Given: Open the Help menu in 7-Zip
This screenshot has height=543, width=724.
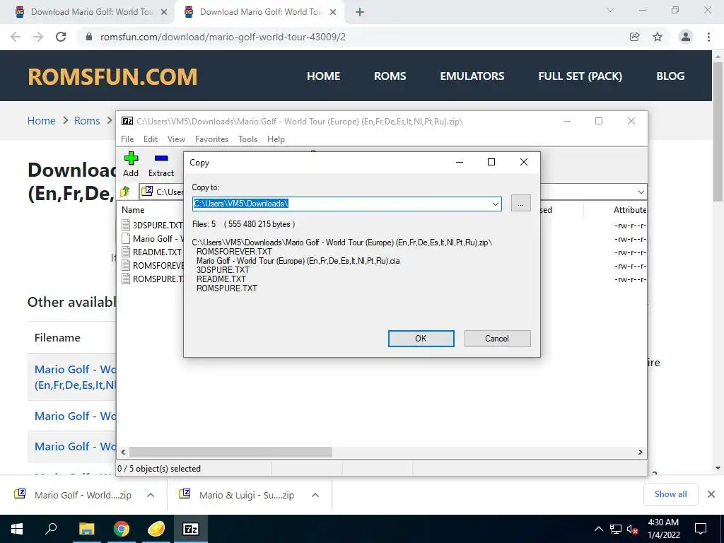Looking at the screenshot, I should click(x=276, y=139).
